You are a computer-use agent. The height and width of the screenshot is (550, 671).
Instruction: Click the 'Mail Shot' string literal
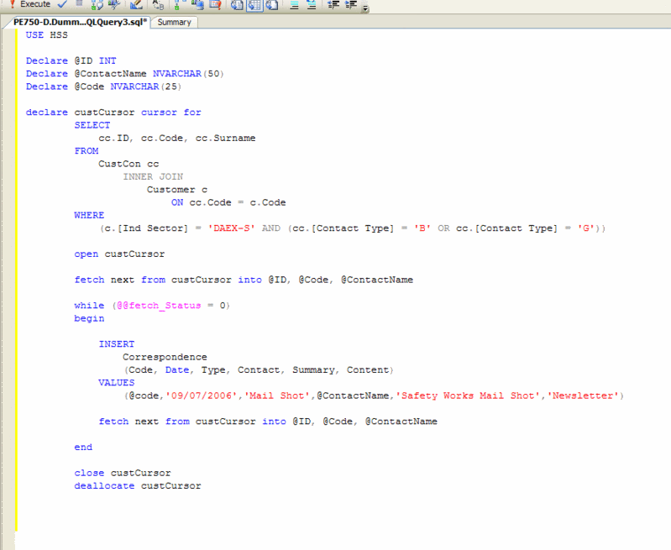(277, 395)
